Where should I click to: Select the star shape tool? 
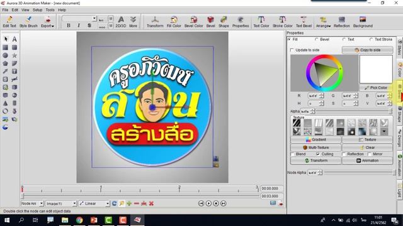pos(14,55)
